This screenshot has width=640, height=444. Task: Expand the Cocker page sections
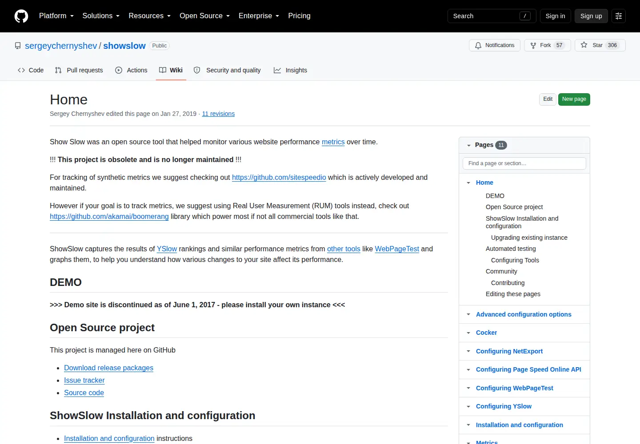pyautogui.click(x=468, y=333)
